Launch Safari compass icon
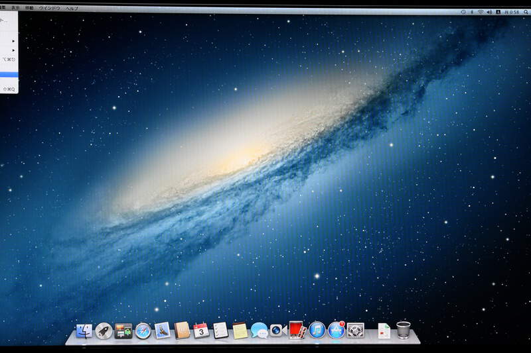The height and width of the screenshot is (353, 531). tap(143, 330)
